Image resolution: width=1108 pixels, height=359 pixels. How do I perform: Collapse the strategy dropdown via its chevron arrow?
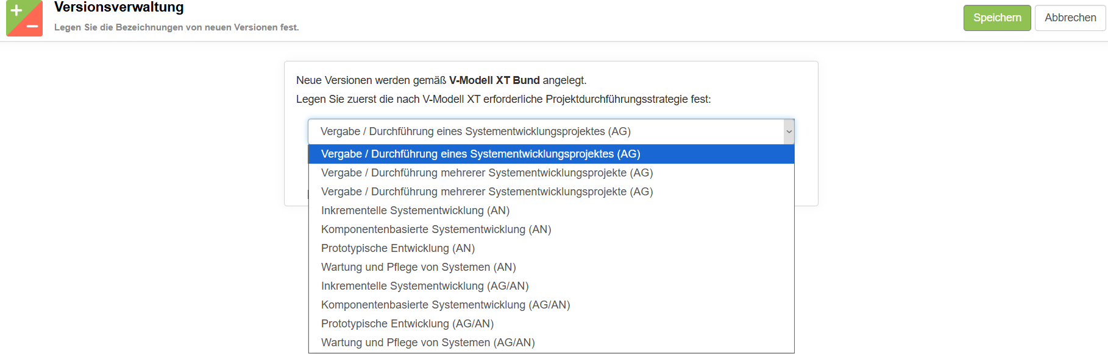789,131
